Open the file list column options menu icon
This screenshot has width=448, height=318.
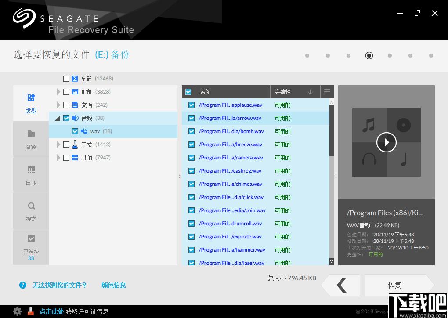point(327,92)
